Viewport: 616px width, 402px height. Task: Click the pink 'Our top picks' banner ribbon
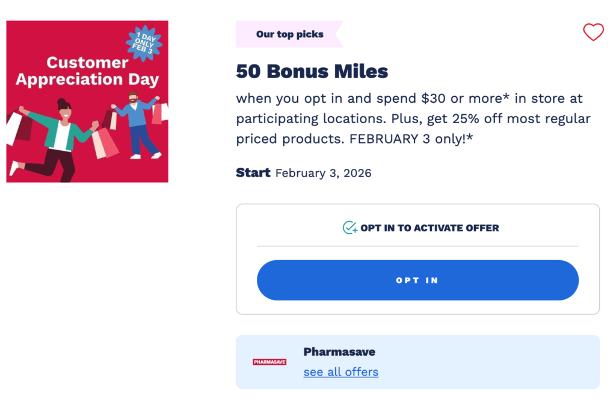pyautogui.click(x=289, y=34)
